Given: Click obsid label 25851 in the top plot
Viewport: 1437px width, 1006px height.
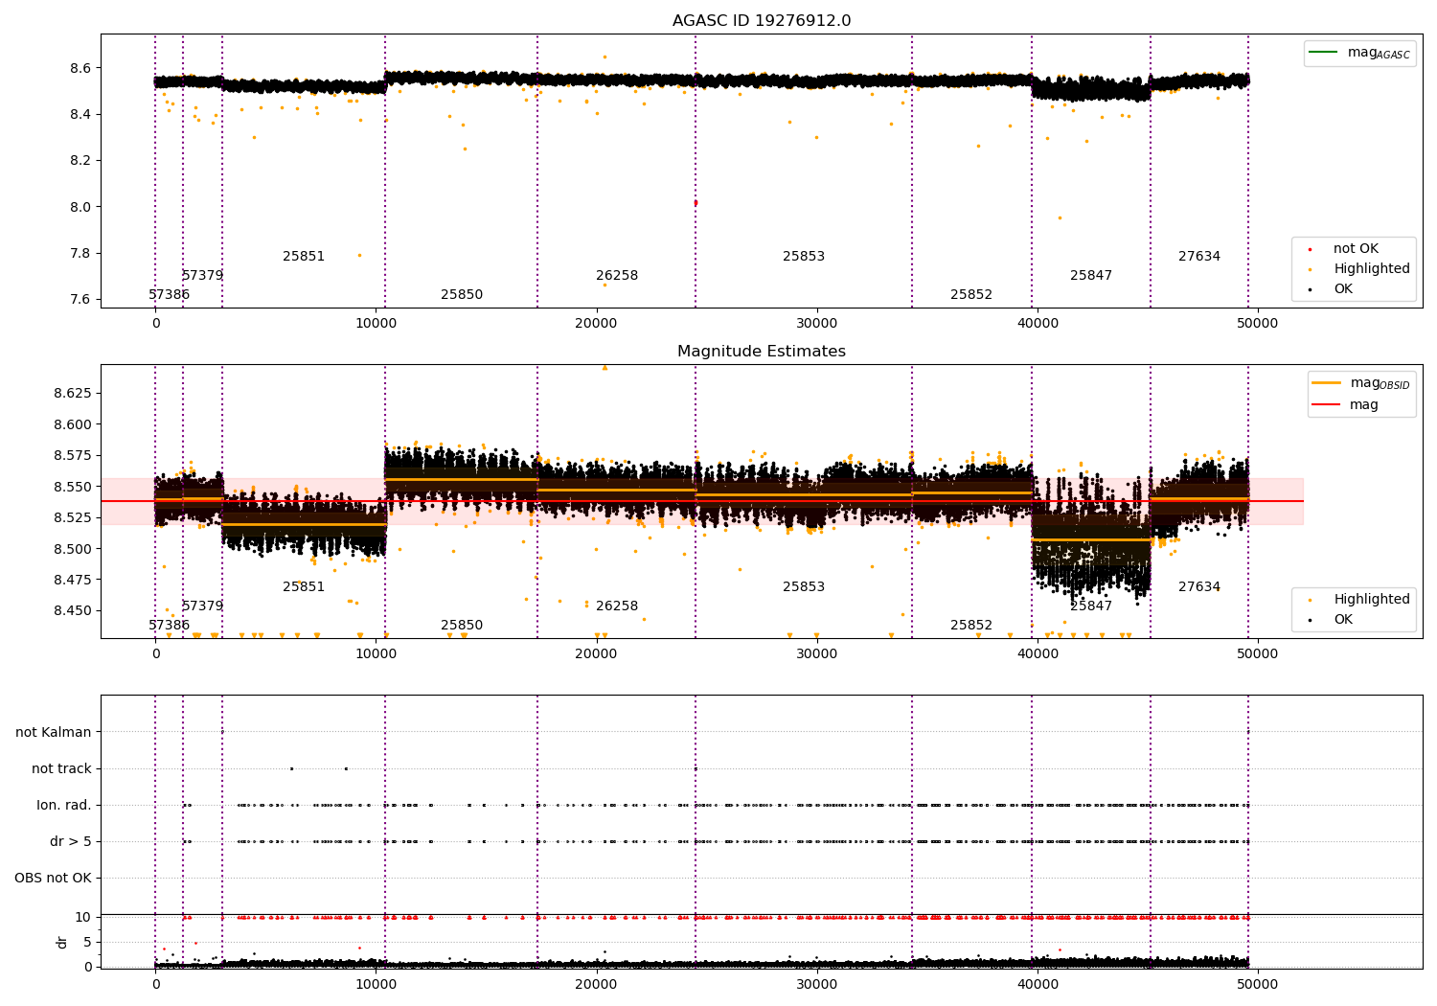Looking at the screenshot, I should [304, 257].
